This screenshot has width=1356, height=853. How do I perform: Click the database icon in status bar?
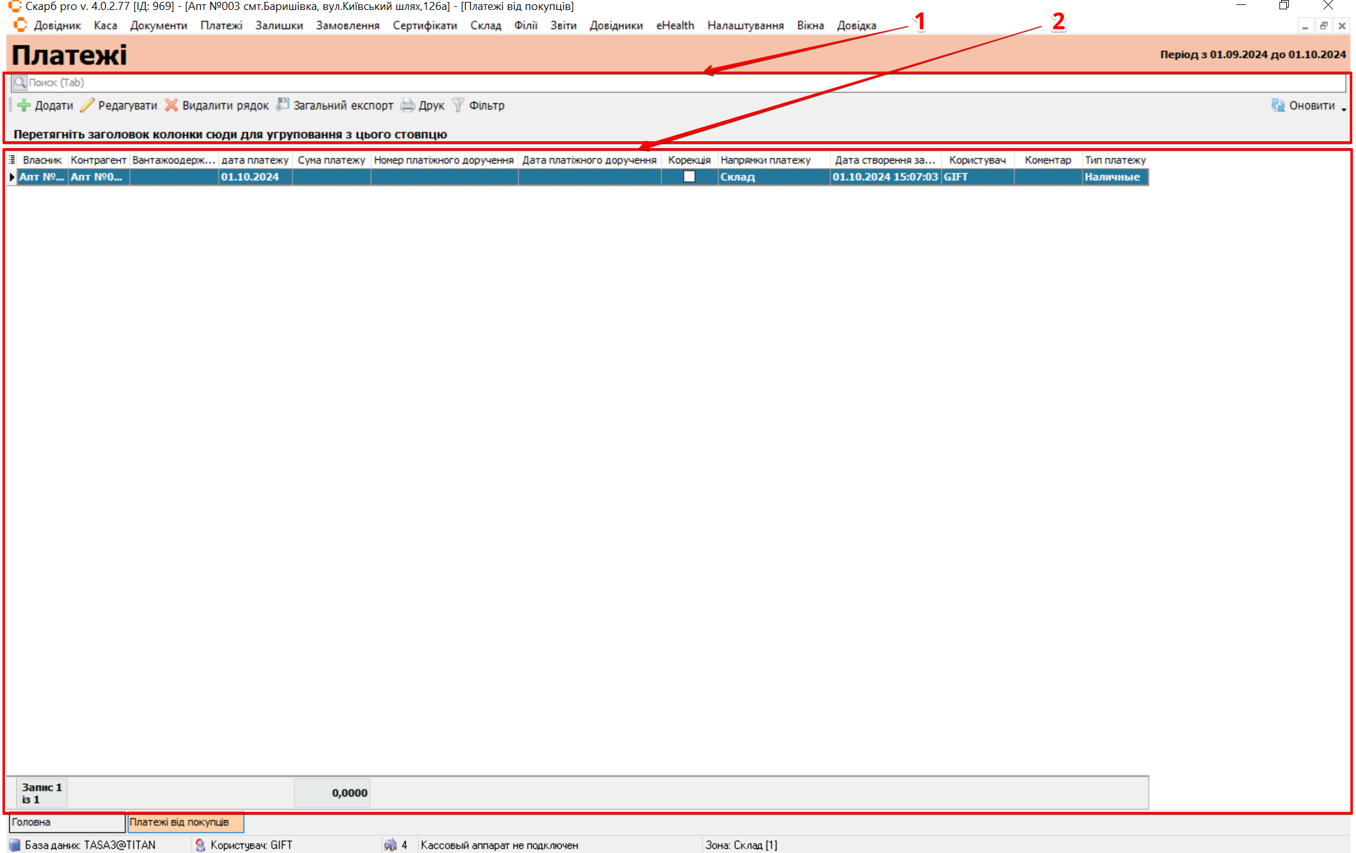point(14,845)
